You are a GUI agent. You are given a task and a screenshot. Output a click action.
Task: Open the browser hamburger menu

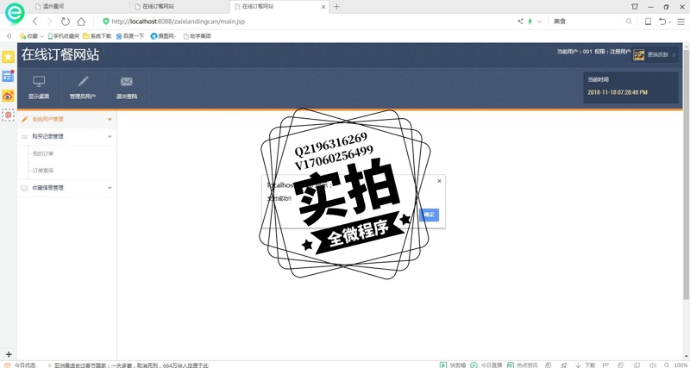[681, 22]
